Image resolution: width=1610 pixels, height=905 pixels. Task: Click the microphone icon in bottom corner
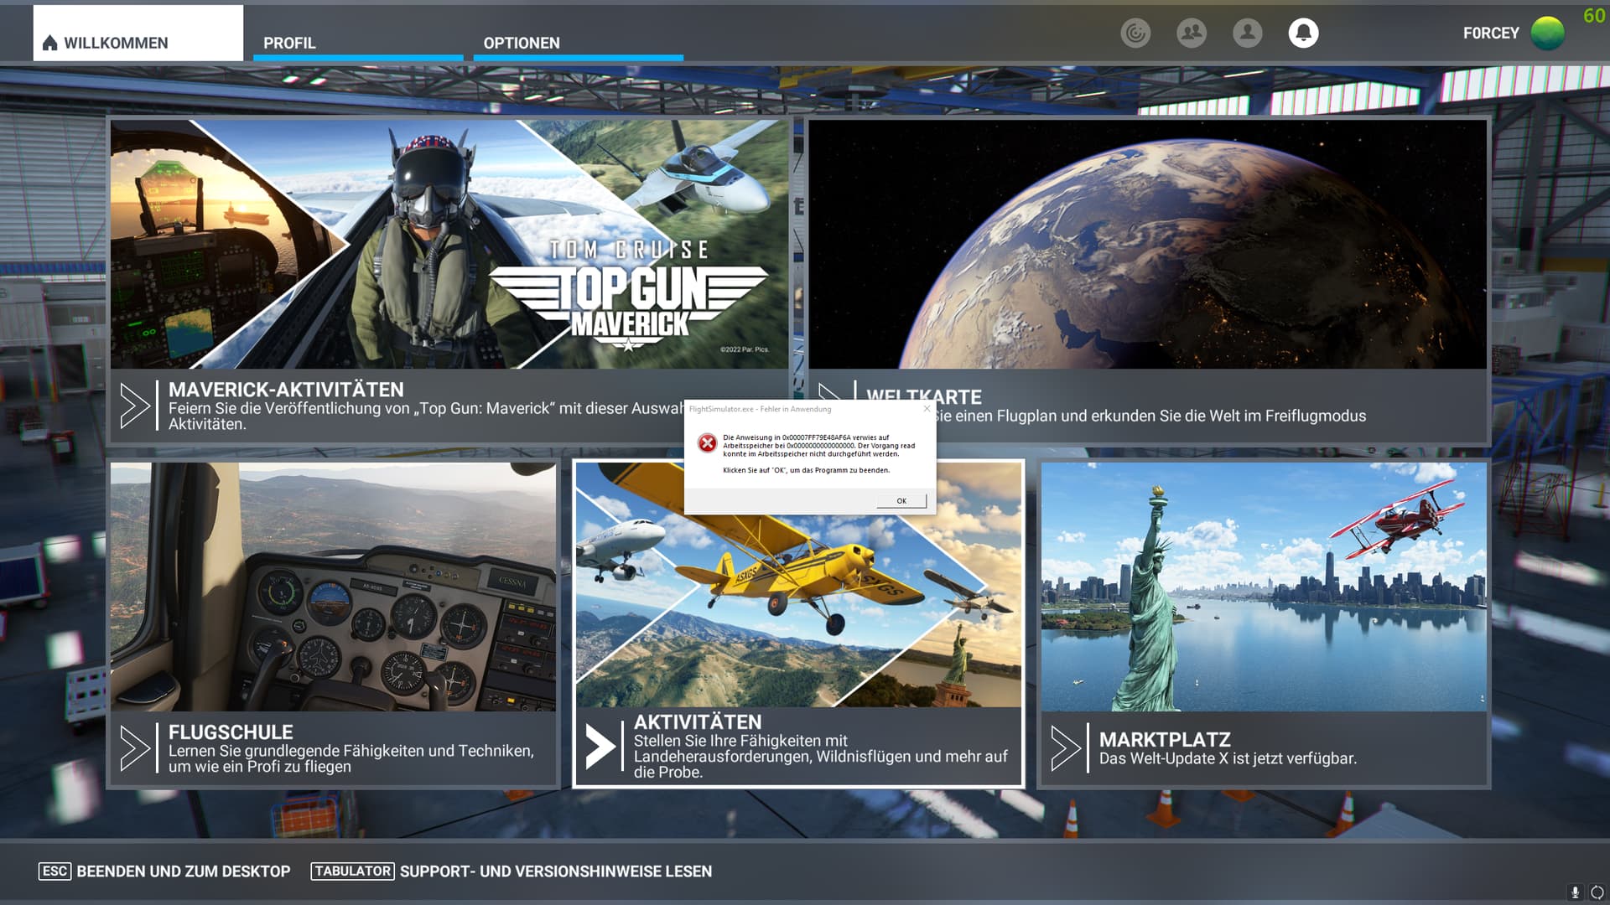tap(1575, 892)
